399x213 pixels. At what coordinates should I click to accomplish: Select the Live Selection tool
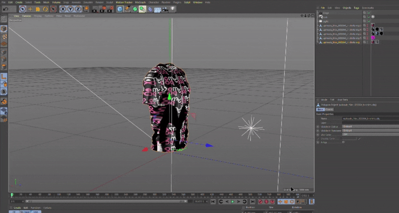tap(22, 9)
